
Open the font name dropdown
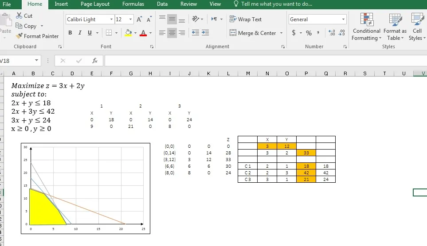click(111, 19)
